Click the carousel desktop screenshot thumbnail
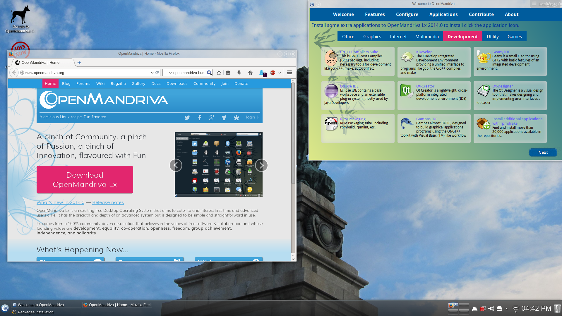This screenshot has height=316, width=562. pos(219,164)
